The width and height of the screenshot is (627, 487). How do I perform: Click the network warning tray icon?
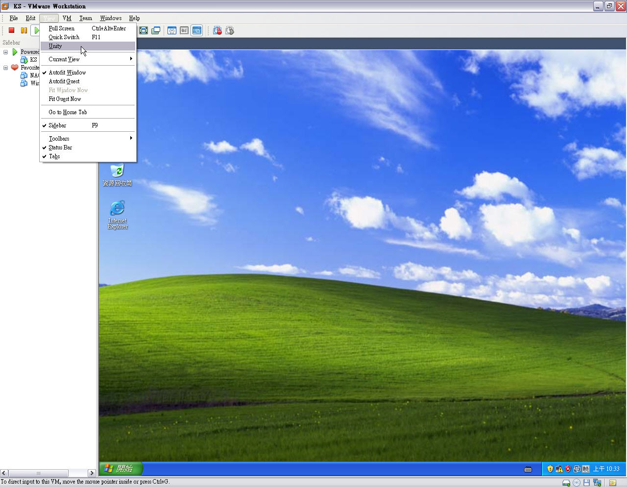pos(559,469)
